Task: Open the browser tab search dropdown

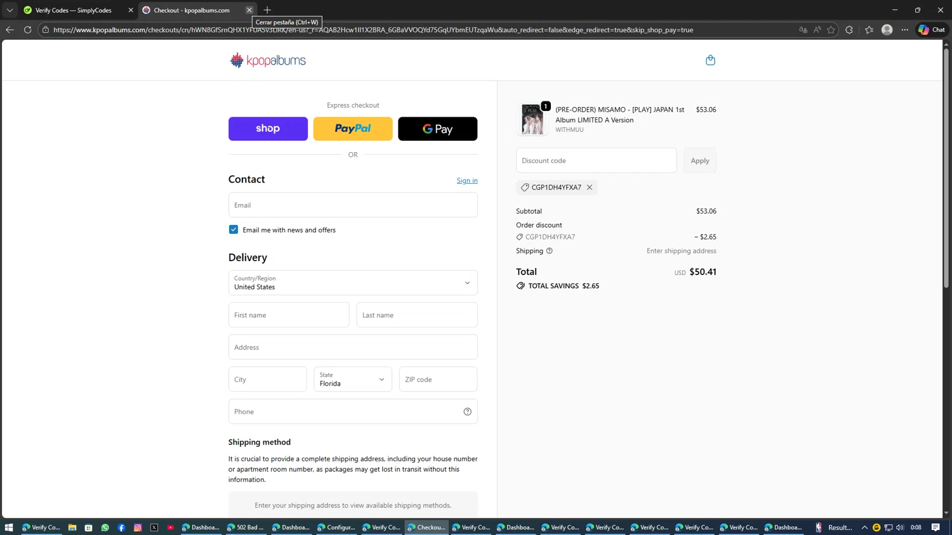Action: pos(10,10)
